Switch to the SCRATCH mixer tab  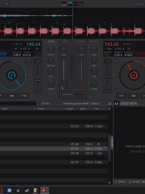click(x=80, y=41)
